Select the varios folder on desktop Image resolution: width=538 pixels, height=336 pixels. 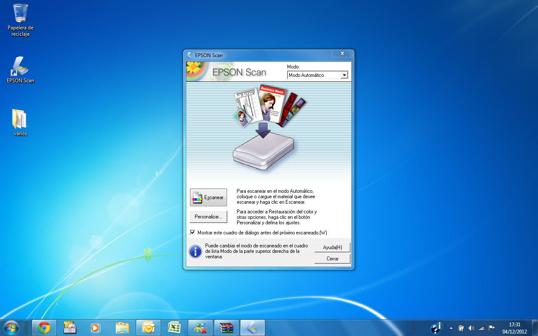(x=20, y=123)
